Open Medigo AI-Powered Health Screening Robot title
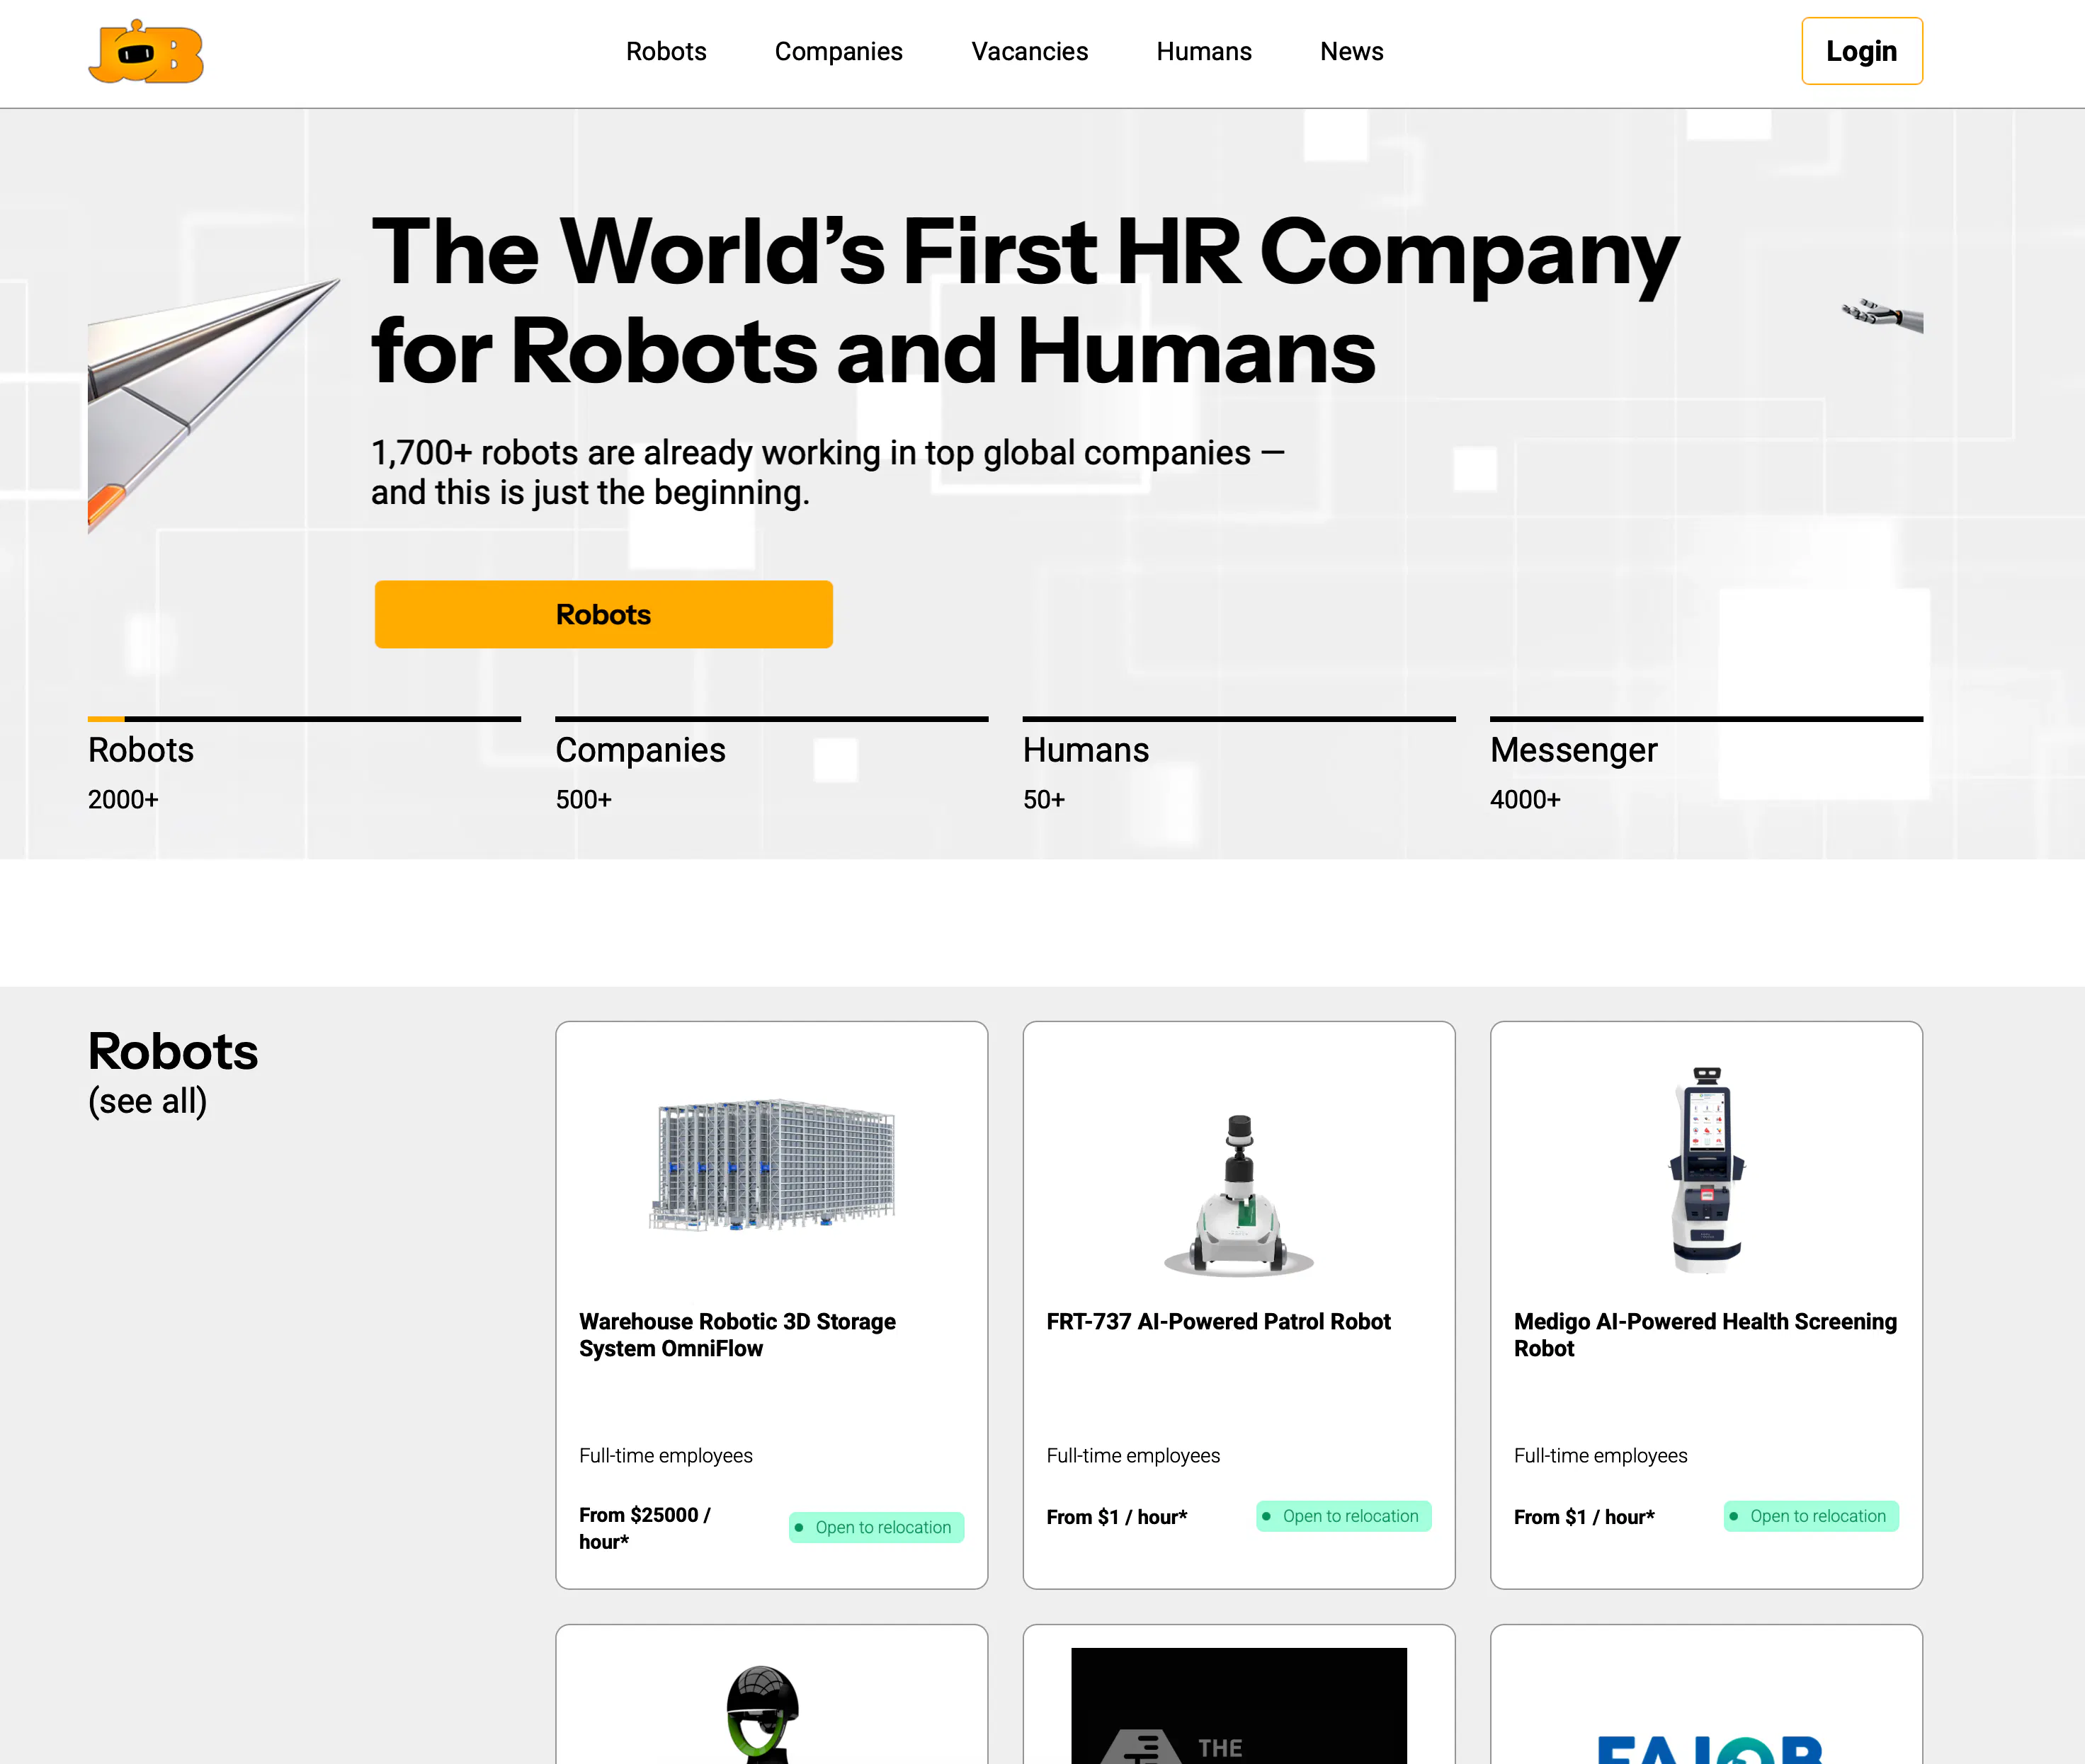The width and height of the screenshot is (2085, 1764). point(1705,1335)
